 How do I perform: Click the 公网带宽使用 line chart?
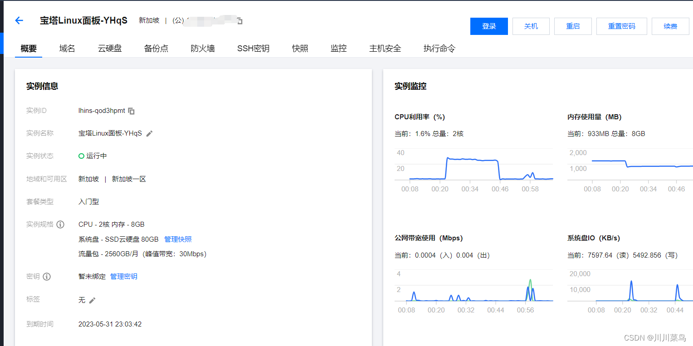[474, 292]
